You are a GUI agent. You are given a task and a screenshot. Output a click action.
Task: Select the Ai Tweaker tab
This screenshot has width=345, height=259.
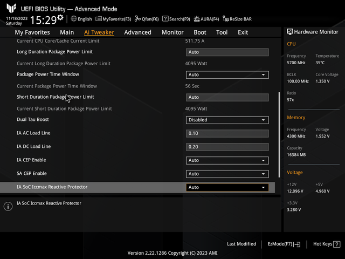(x=99, y=32)
